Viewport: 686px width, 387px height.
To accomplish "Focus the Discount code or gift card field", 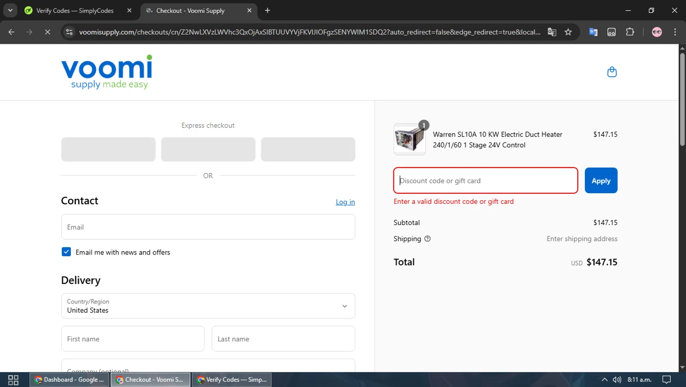I will [x=486, y=180].
